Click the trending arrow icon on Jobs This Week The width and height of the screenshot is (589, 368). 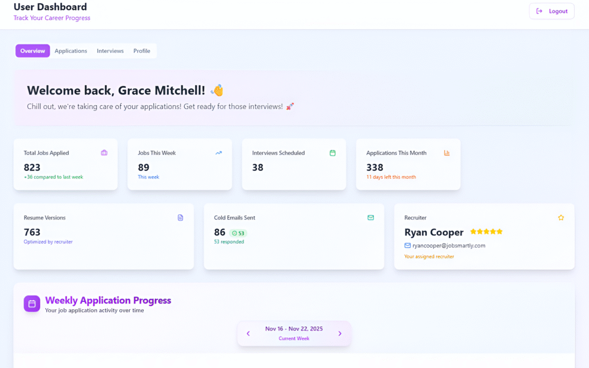[x=218, y=152]
